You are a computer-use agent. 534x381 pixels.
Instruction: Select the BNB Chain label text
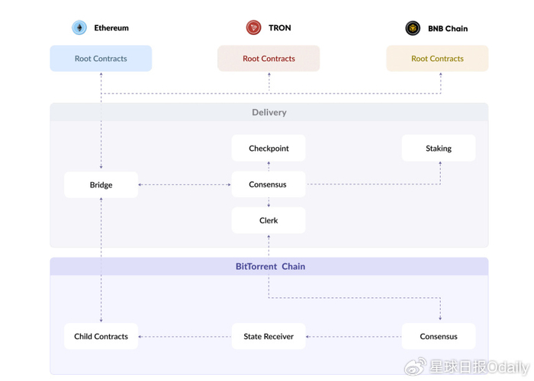click(x=448, y=29)
